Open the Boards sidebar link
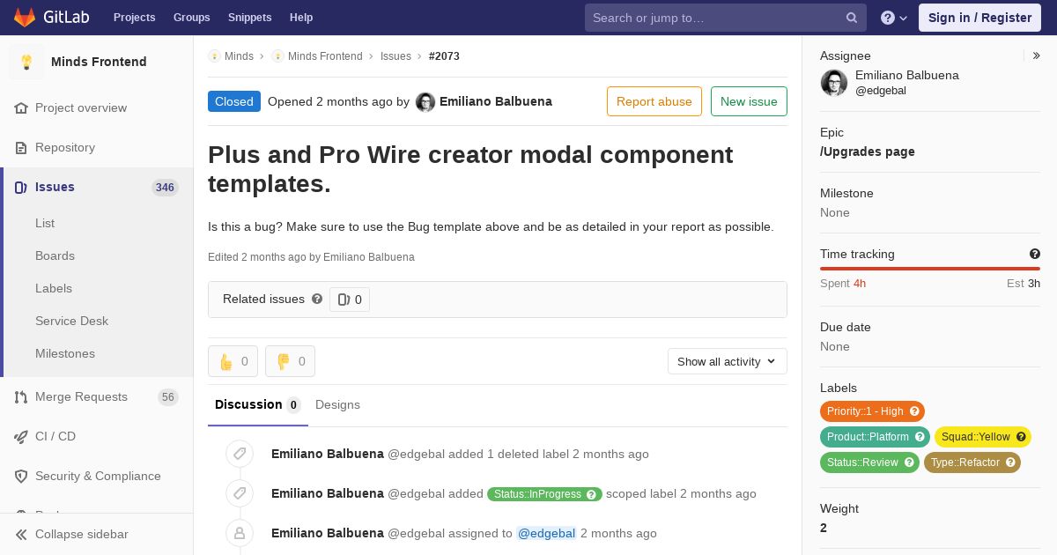Screen dimensions: 1057x555 click(x=55, y=255)
